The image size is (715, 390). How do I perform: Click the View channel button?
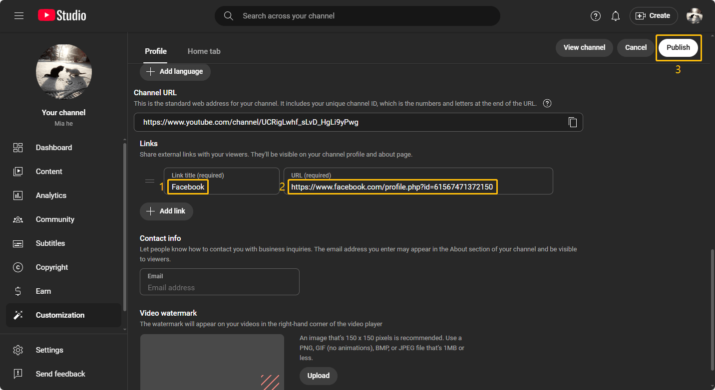pos(584,47)
